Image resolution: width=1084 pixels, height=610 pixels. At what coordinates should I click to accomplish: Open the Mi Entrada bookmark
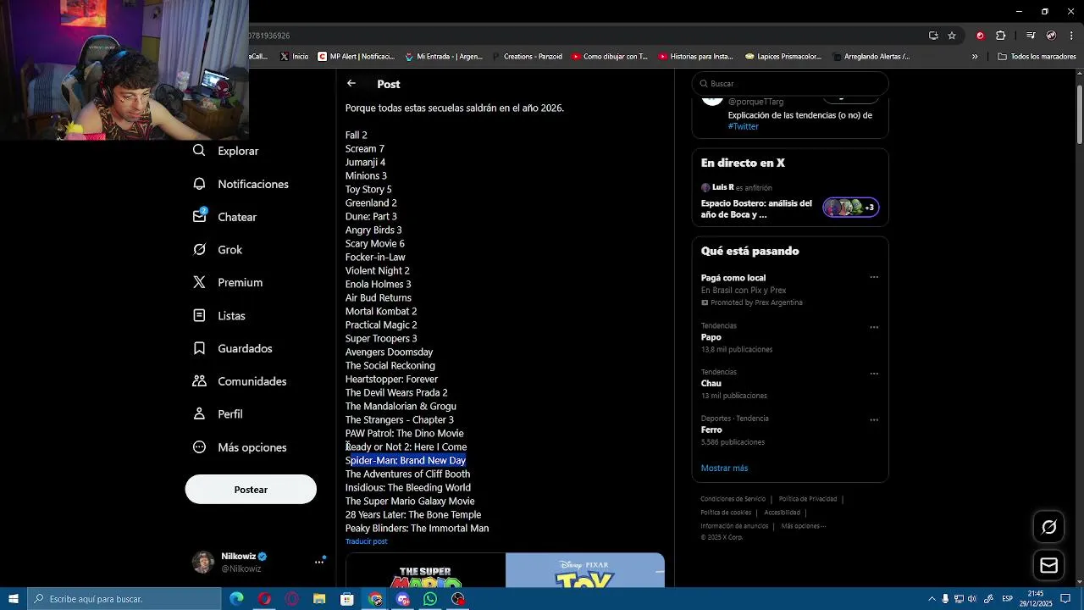pyautogui.click(x=443, y=57)
